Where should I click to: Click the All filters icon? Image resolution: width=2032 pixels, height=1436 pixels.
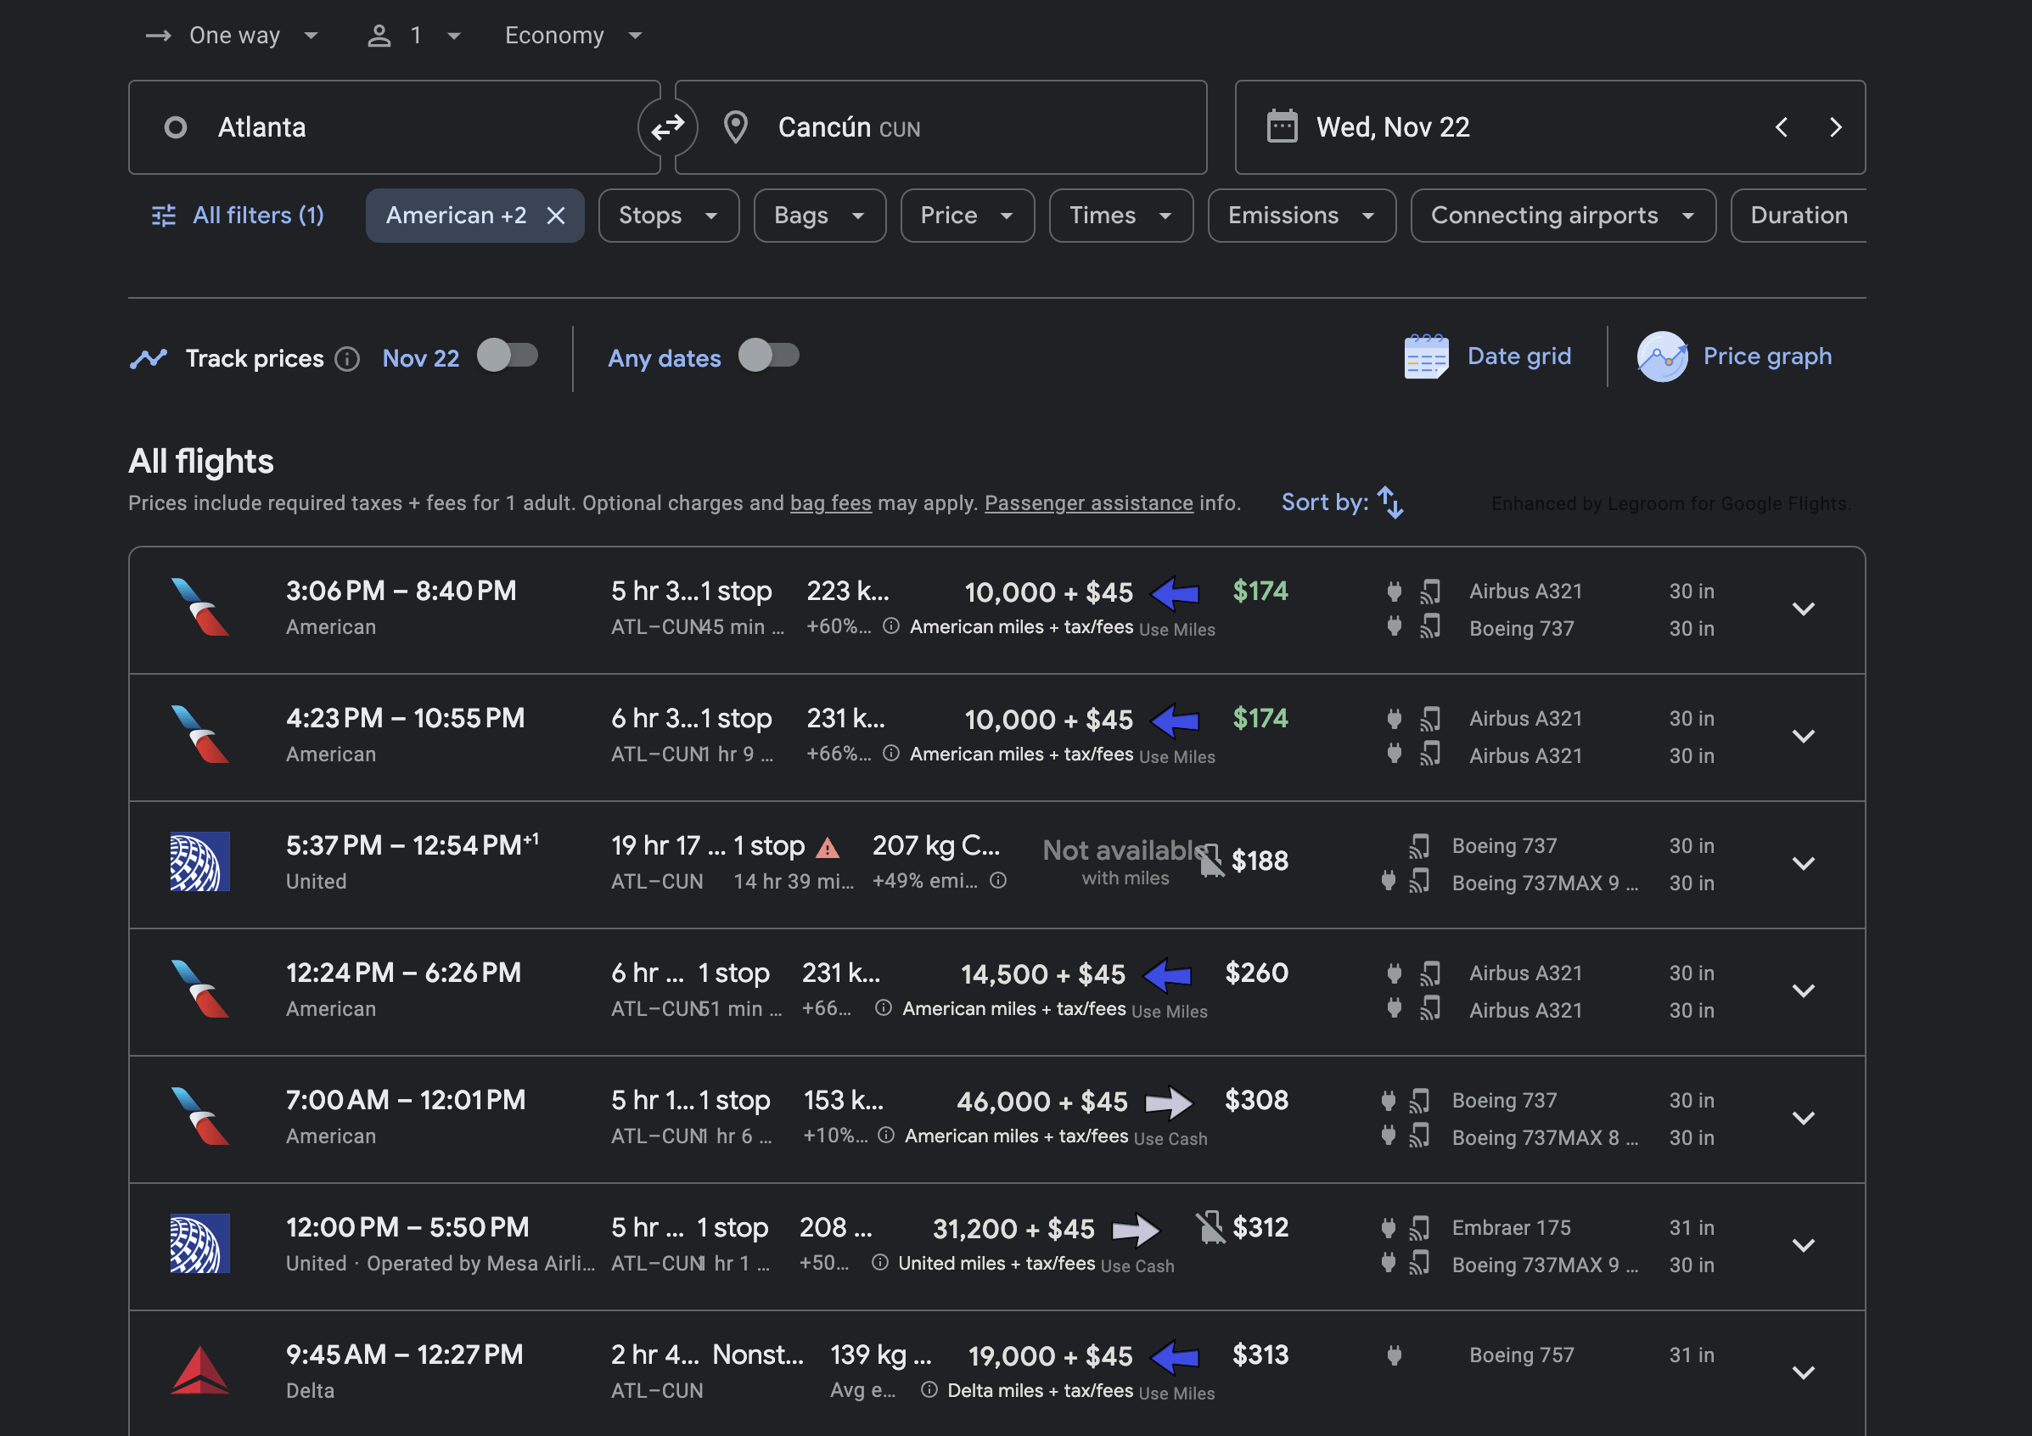(x=163, y=215)
